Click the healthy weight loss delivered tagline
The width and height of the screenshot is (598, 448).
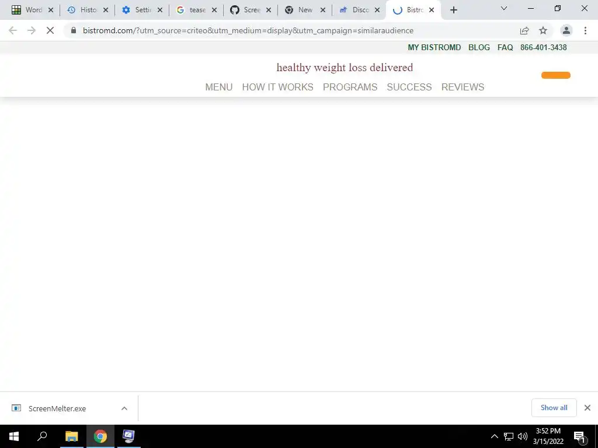point(345,68)
